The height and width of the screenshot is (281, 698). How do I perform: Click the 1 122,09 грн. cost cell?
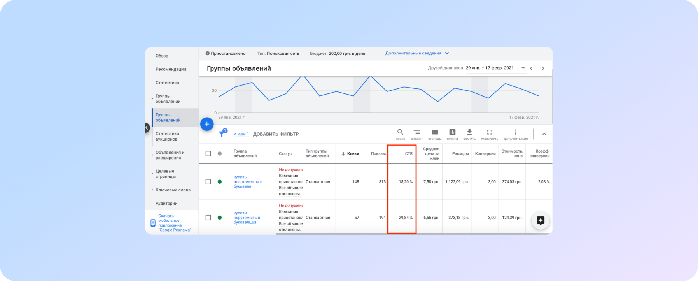pos(457,182)
